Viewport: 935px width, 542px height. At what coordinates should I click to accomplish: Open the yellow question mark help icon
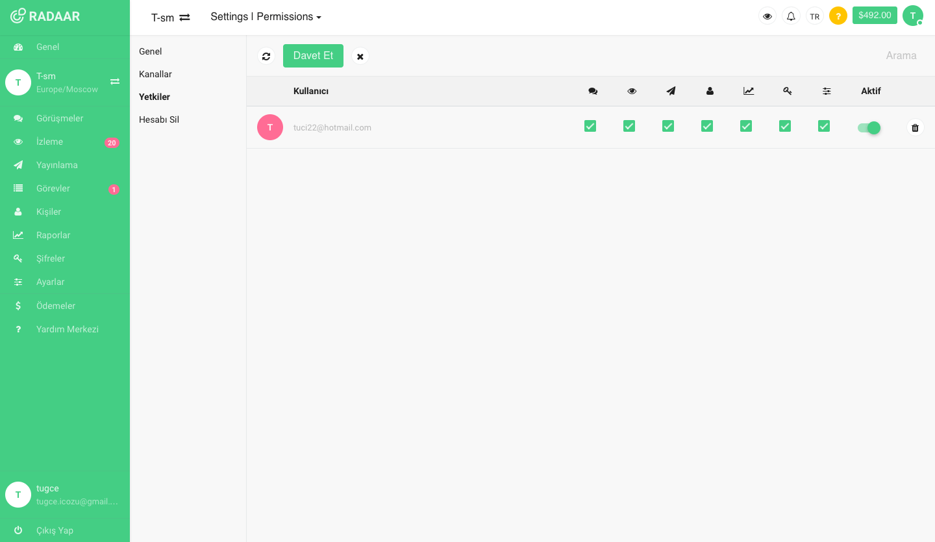(x=838, y=16)
